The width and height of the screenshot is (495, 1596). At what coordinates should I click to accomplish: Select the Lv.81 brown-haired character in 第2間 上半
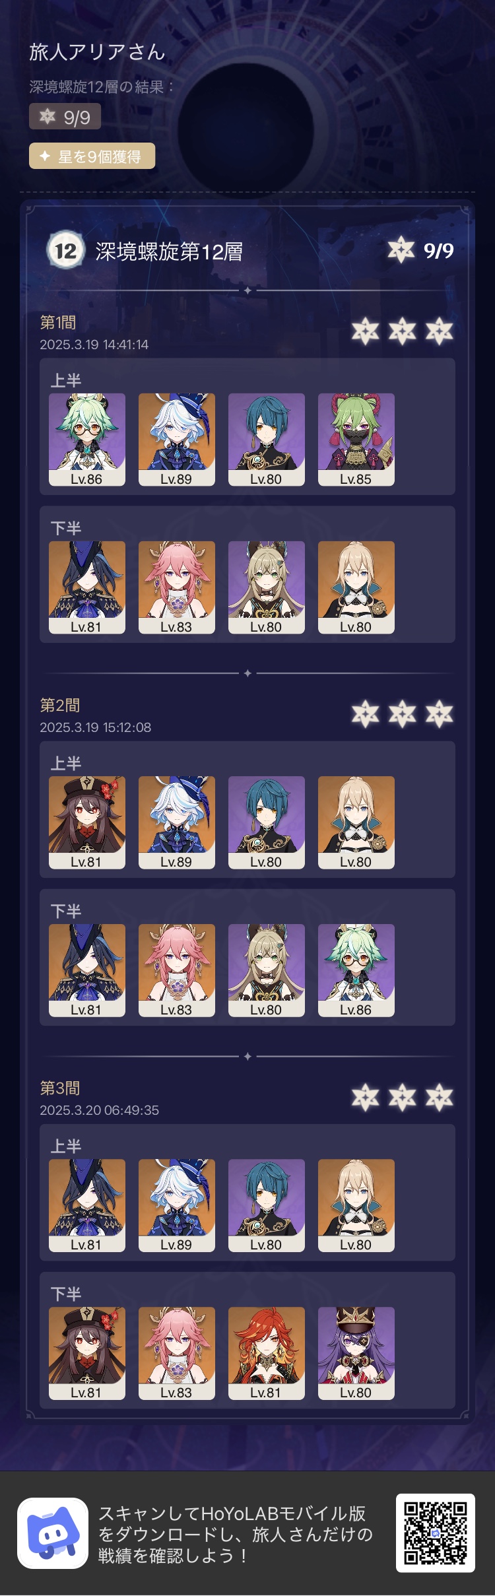pyautogui.click(x=87, y=822)
